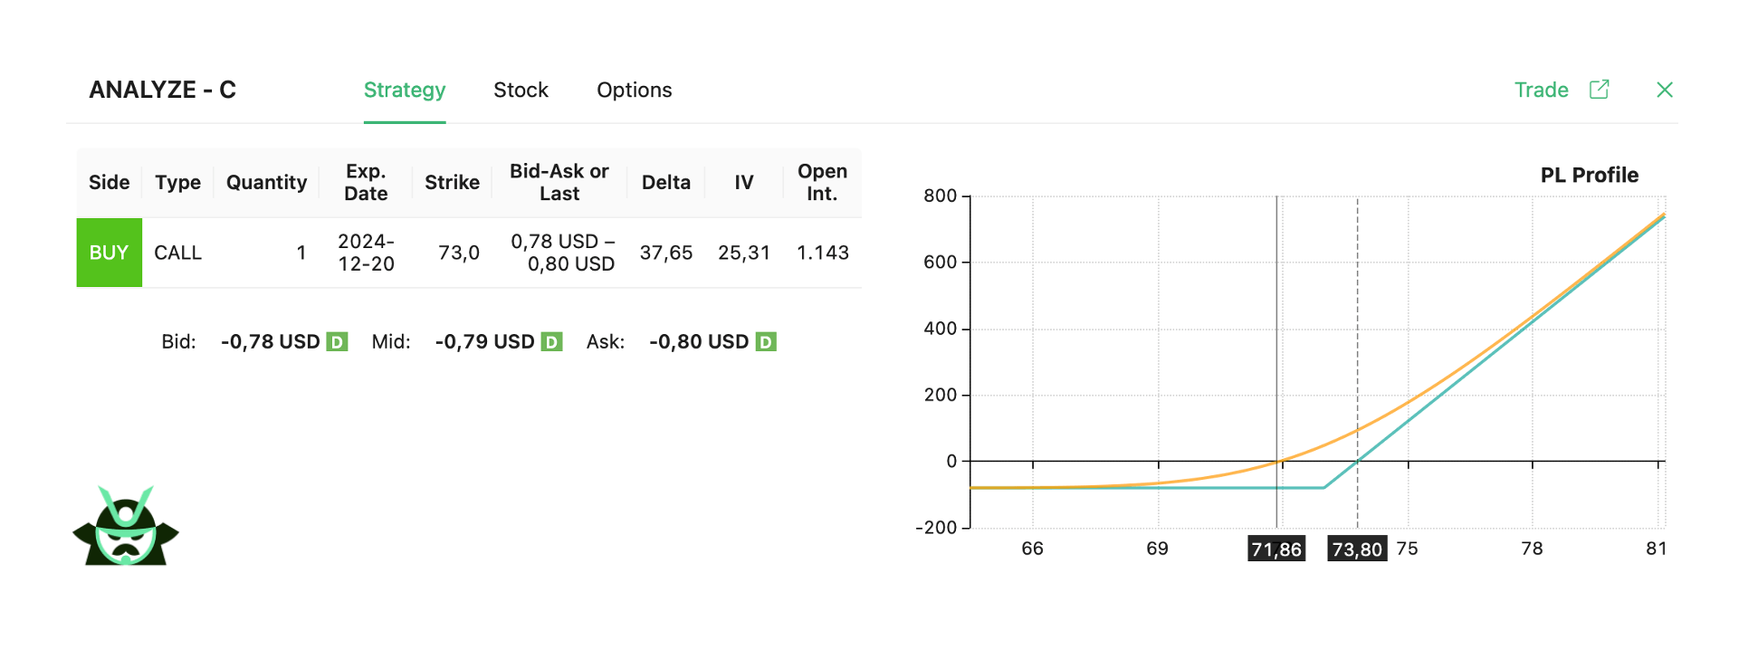Click the Mid value -0,79 USD
Image resolution: width=1758 pixels, height=659 pixels.
click(x=484, y=342)
